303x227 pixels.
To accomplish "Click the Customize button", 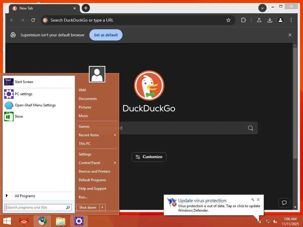I will (x=149, y=157).
